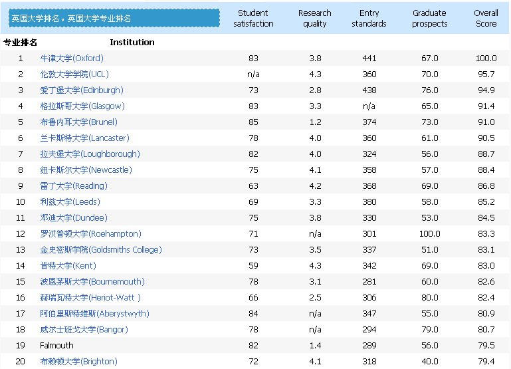The height and width of the screenshot is (369, 511).
Task: Select the Heriot-Watt (赫瑞瓦特大学) link
Action: [90, 298]
